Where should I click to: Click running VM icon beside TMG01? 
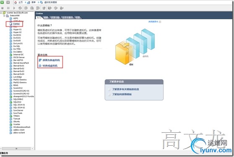(x=11, y=116)
